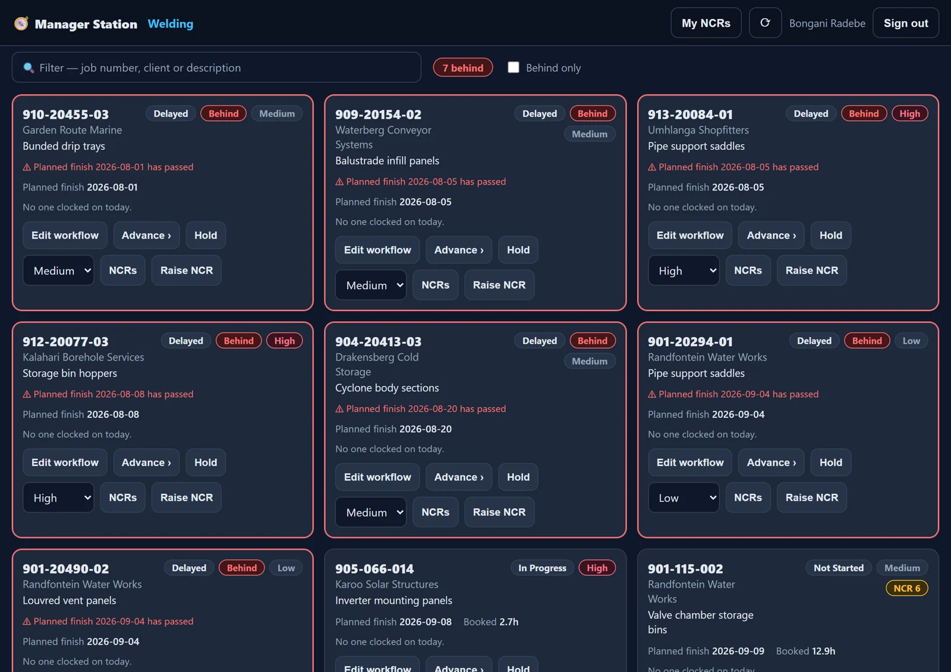Focus the job filter input field
This screenshot has width=951, height=672.
(x=216, y=68)
